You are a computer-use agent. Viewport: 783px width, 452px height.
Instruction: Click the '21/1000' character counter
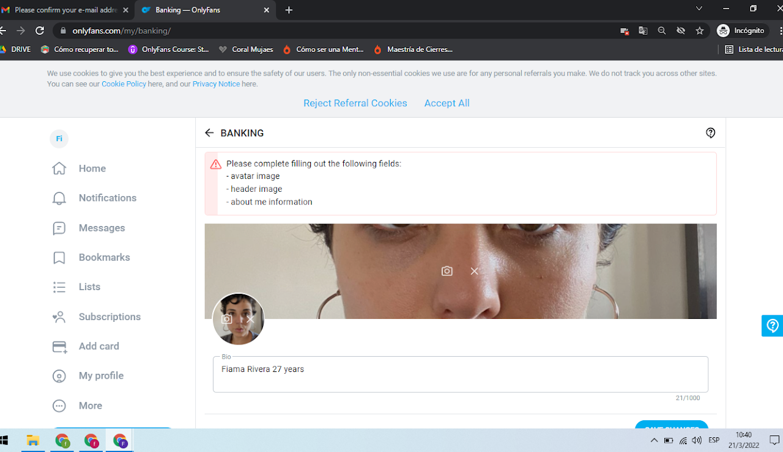point(688,398)
